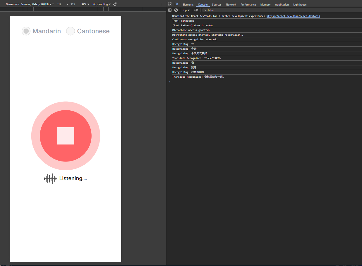Stop recording with the red stop button
This screenshot has width=362, height=266.
66,136
